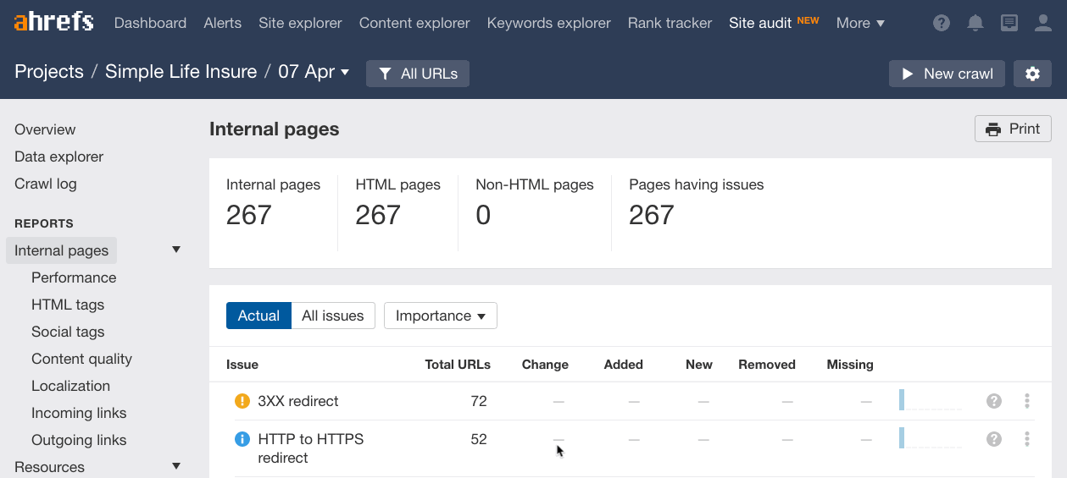Open project settings gear

(x=1032, y=74)
